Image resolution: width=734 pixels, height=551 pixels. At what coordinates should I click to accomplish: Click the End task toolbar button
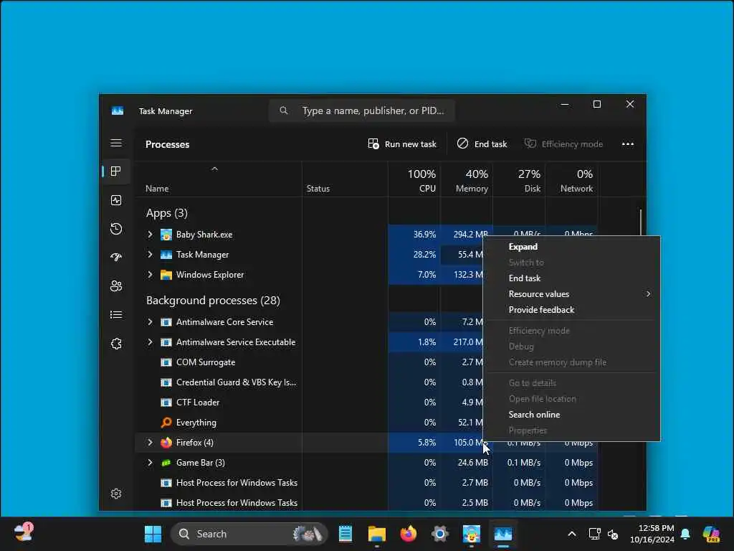tap(482, 143)
